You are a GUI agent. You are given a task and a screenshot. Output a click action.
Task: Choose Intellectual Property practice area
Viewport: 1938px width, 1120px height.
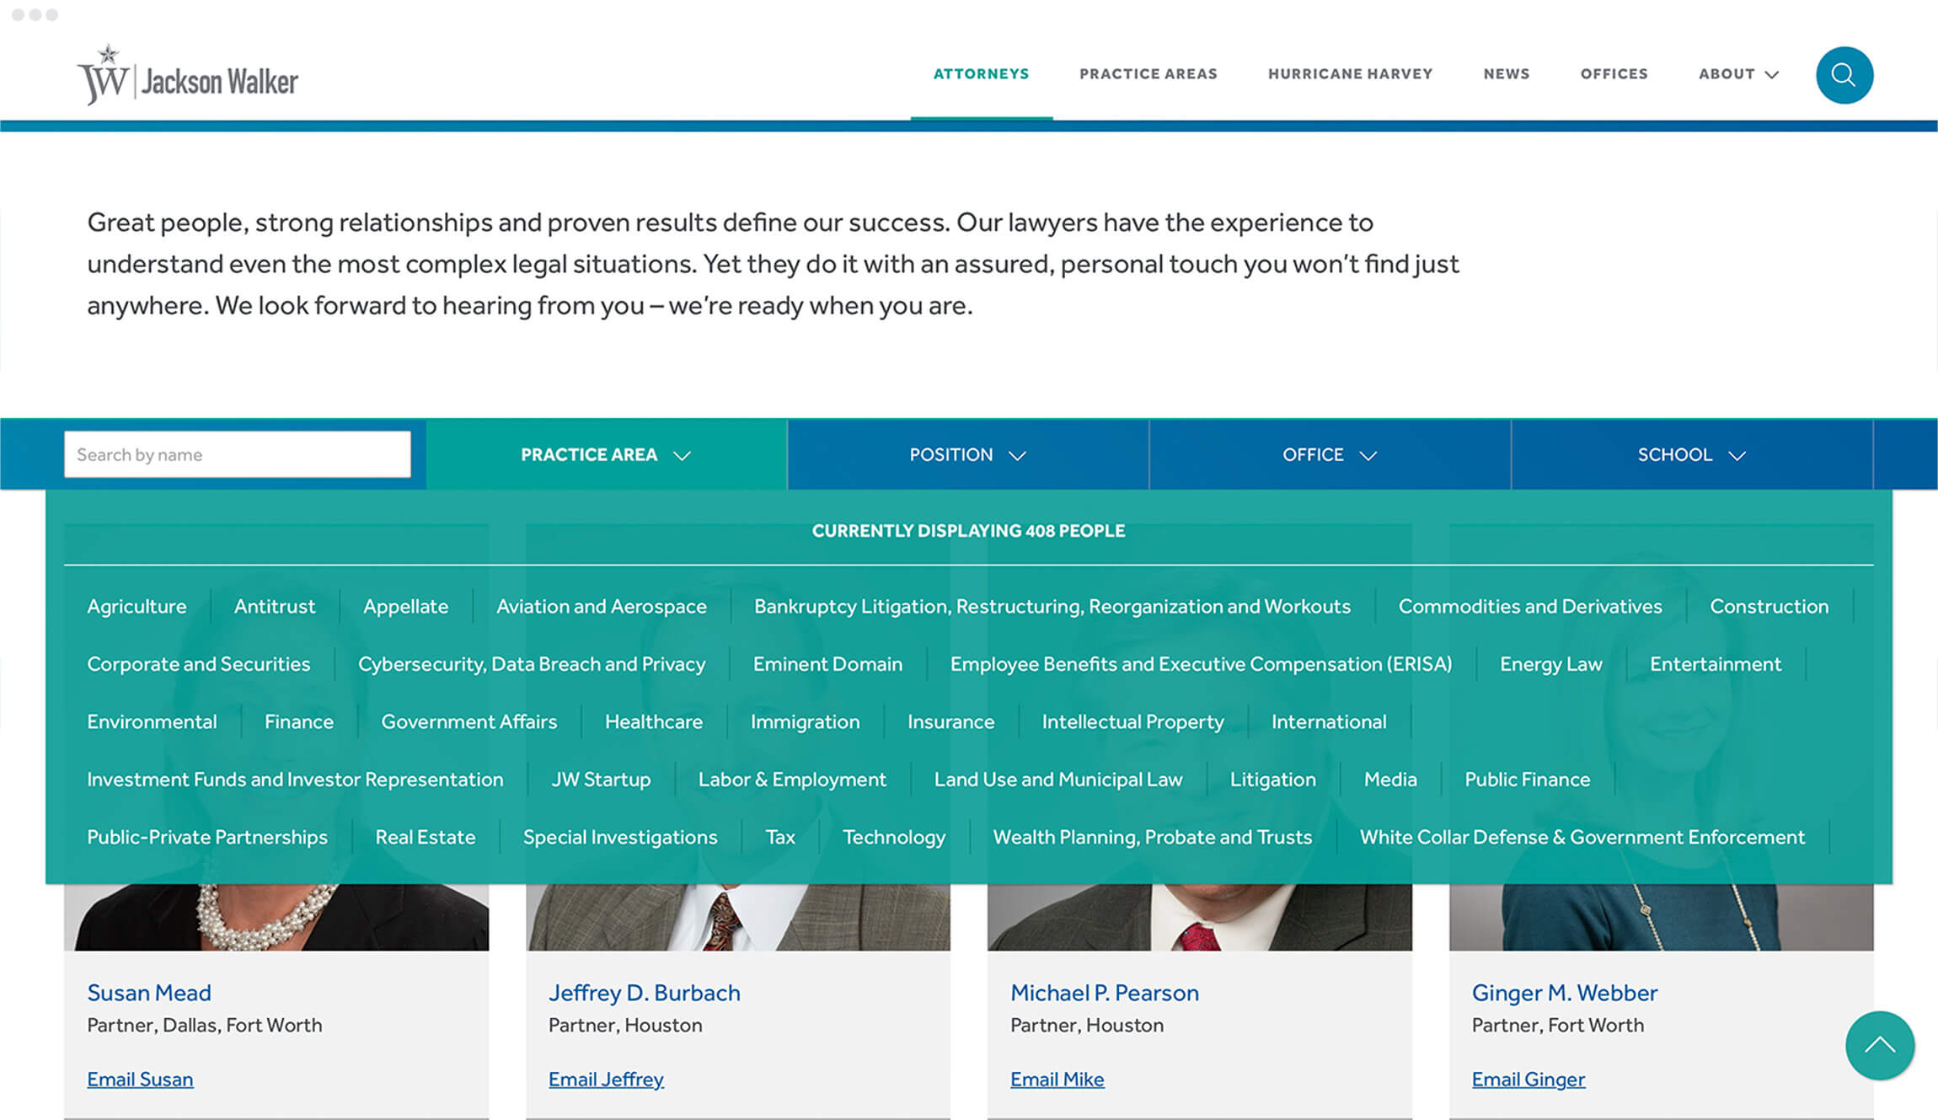click(x=1132, y=721)
